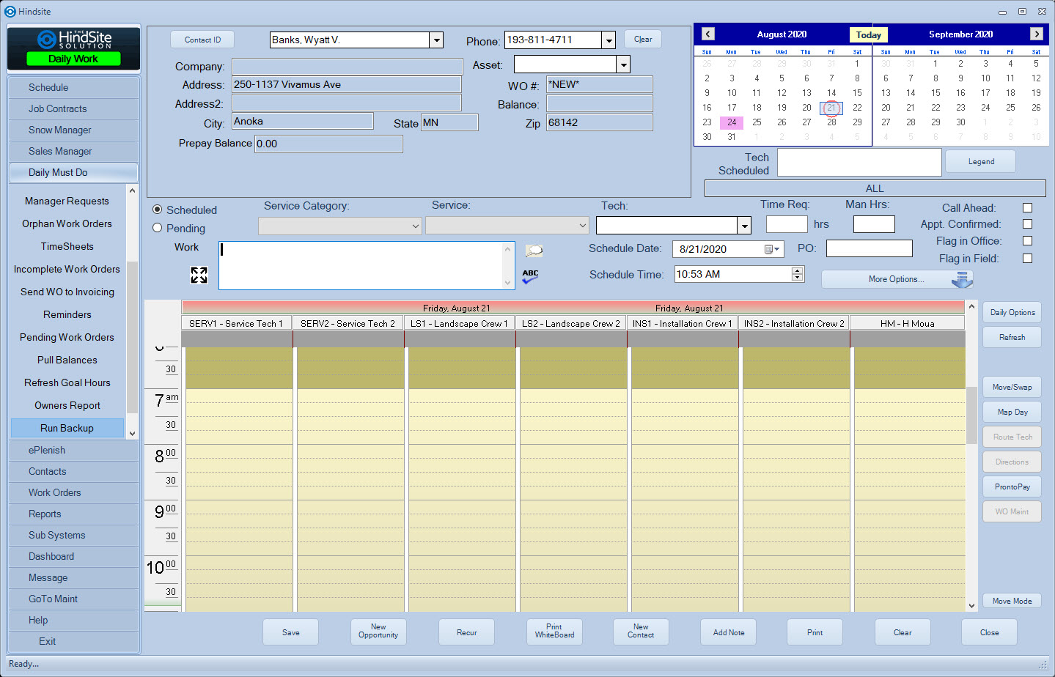Open the thought-bubble note icon beside Work field
1055x677 pixels.
click(x=533, y=250)
